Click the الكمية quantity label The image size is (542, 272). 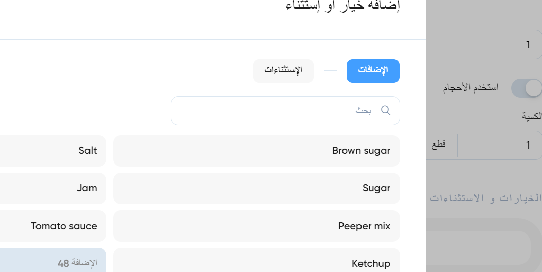[x=532, y=117]
